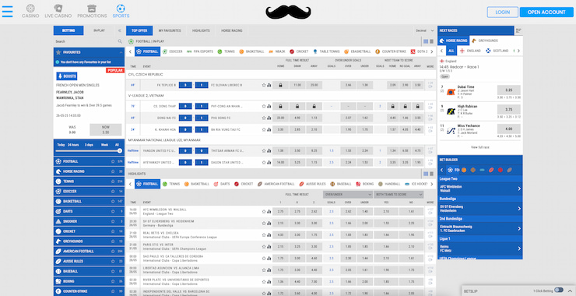This screenshot has height=296, width=576.
Task: Open stats for Paris St-G vs Inter
Action: (x=269, y=247)
